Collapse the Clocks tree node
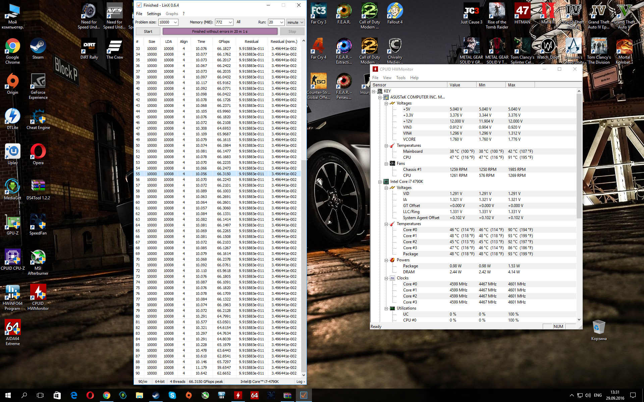644x402 pixels. point(386,278)
